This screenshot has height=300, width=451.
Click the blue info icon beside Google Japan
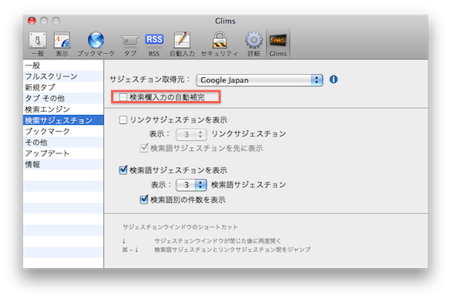333,79
